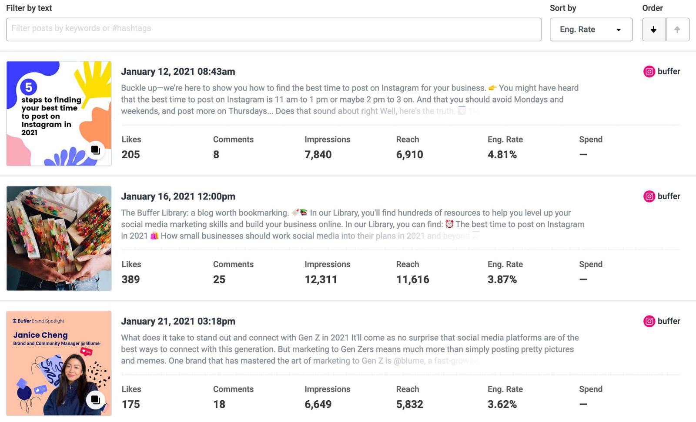Click buffer account name on the second post
Viewport: 696px width, 422px height.
pyautogui.click(x=669, y=196)
